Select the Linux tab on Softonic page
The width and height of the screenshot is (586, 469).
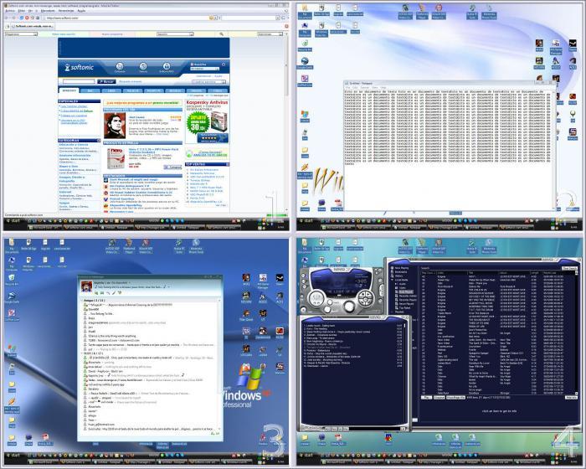click(111, 90)
